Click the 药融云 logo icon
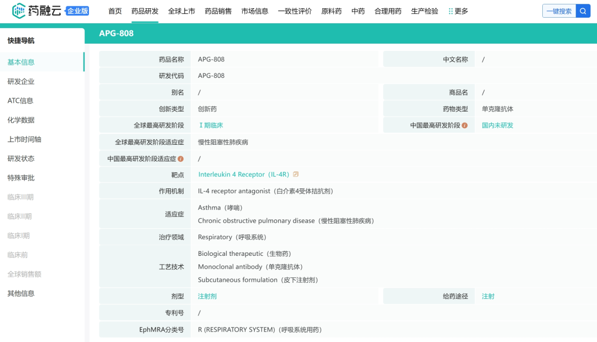 pyautogui.click(x=19, y=10)
